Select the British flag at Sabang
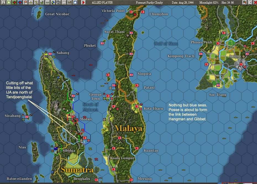This screenshot has width=257, height=184. click(x=50, y=54)
